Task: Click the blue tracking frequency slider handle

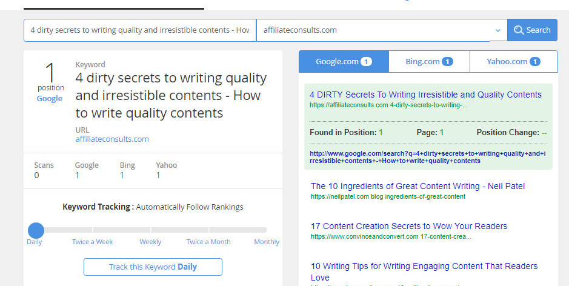Action: [36, 230]
